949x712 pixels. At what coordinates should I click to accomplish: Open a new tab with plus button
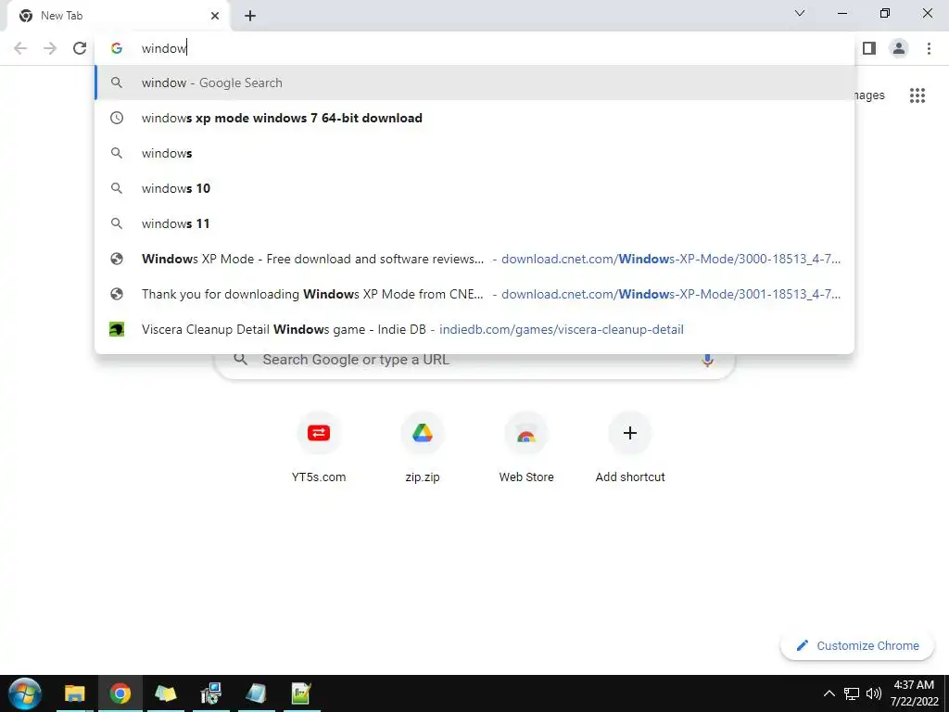click(250, 16)
